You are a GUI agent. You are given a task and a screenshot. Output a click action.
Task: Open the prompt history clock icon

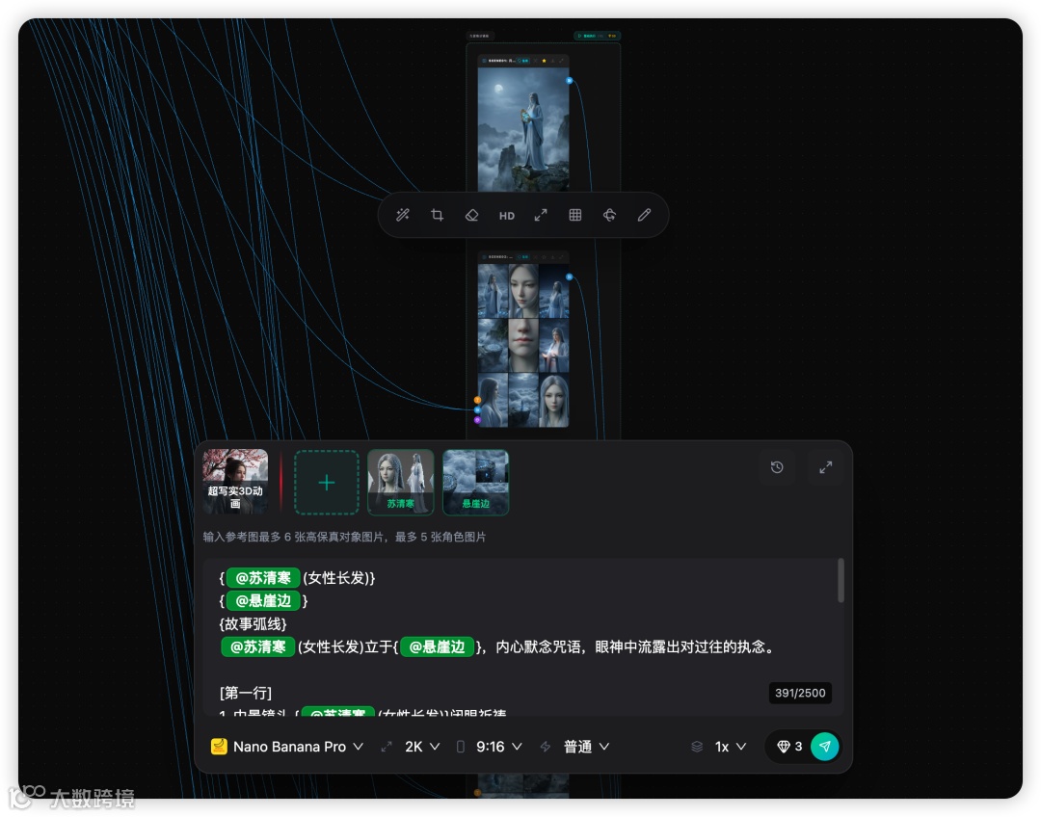[x=777, y=467]
